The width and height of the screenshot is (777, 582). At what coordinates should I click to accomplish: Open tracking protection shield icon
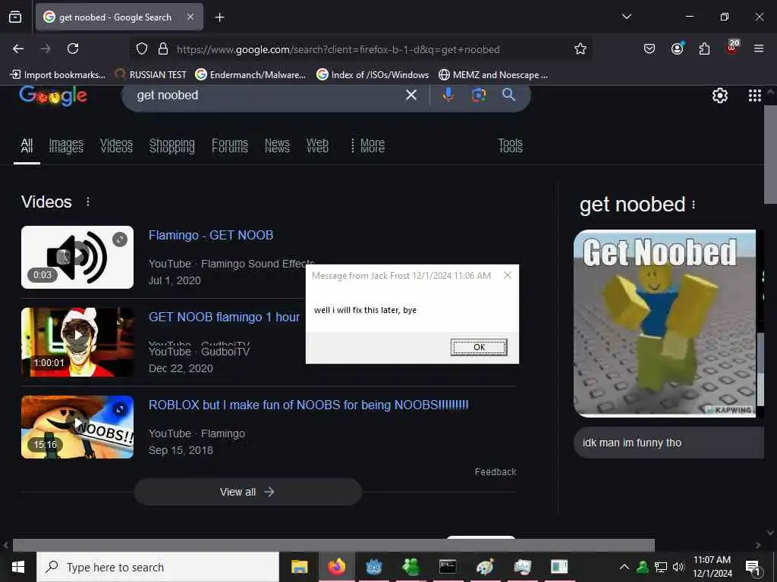(x=142, y=49)
